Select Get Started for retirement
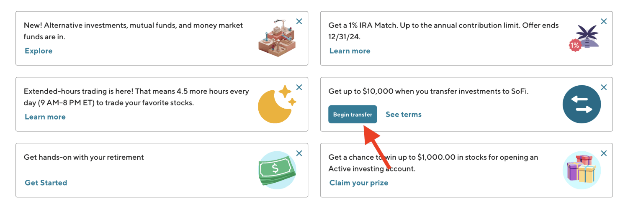 (46, 183)
